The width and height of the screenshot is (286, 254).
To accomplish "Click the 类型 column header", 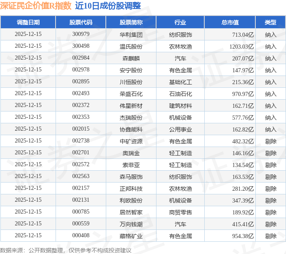I will coord(270,22).
